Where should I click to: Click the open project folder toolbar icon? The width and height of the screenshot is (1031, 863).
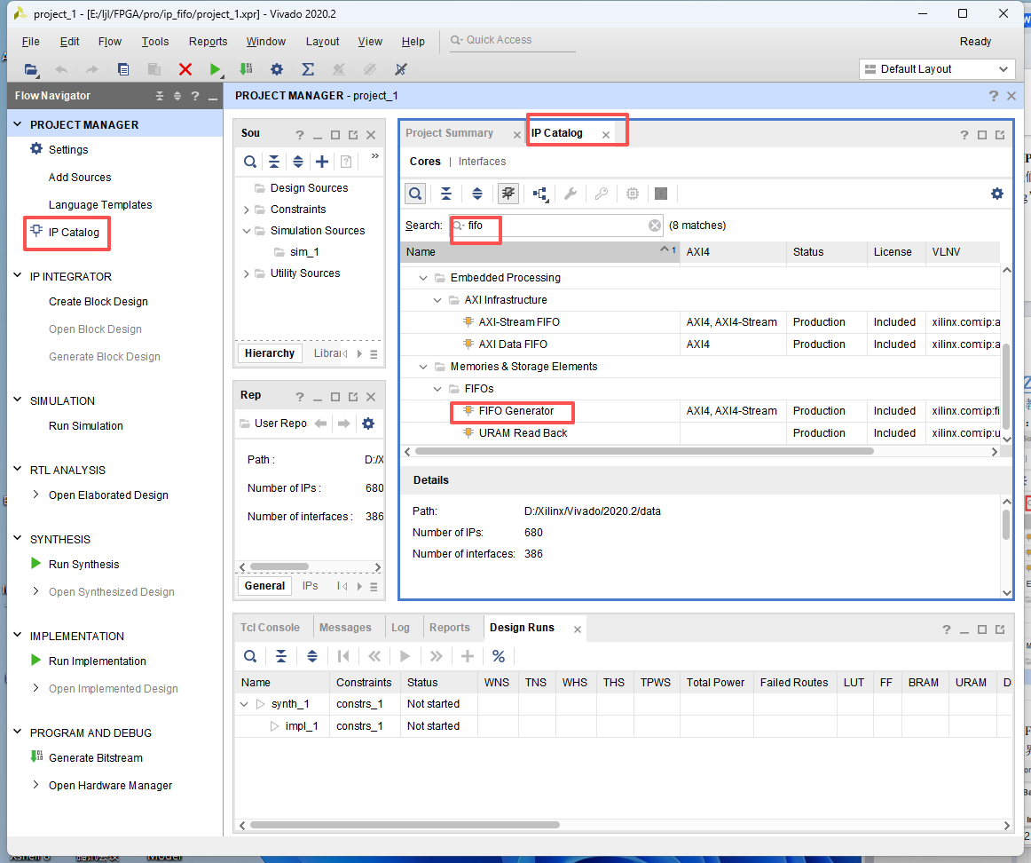pyautogui.click(x=31, y=69)
